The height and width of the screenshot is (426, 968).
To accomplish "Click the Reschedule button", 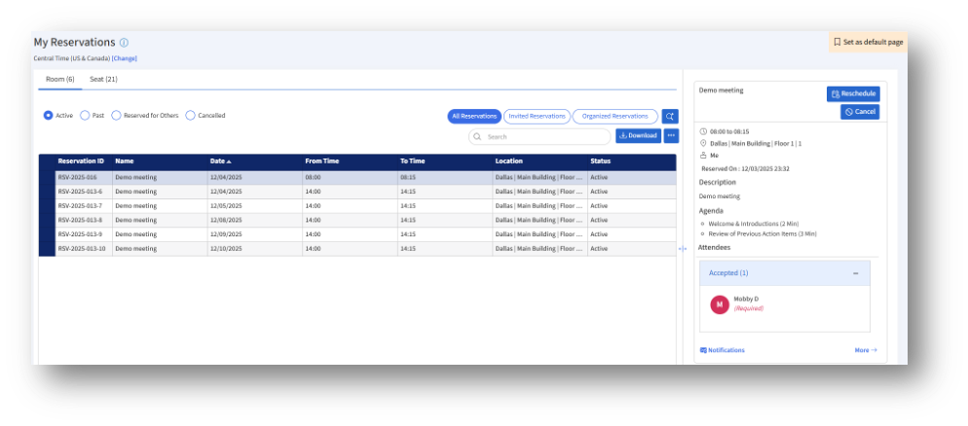I will pos(852,93).
